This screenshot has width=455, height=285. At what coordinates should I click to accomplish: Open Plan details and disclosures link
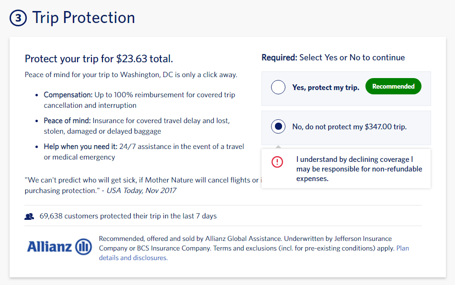(x=134, y=258)
